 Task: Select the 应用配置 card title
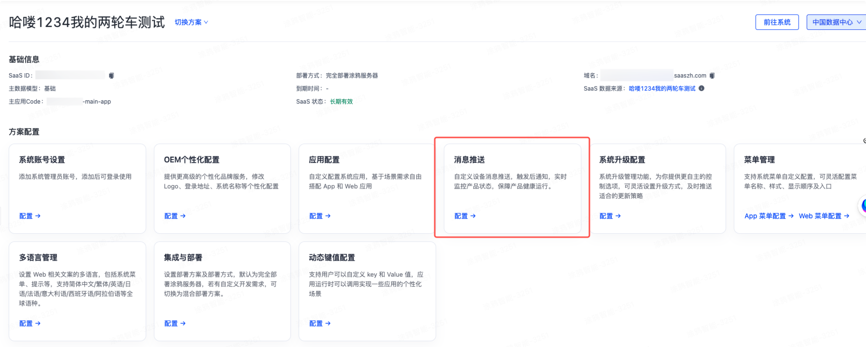tap(324, 160)
